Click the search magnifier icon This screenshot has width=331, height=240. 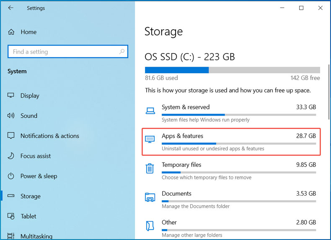[x=122, y=51]
